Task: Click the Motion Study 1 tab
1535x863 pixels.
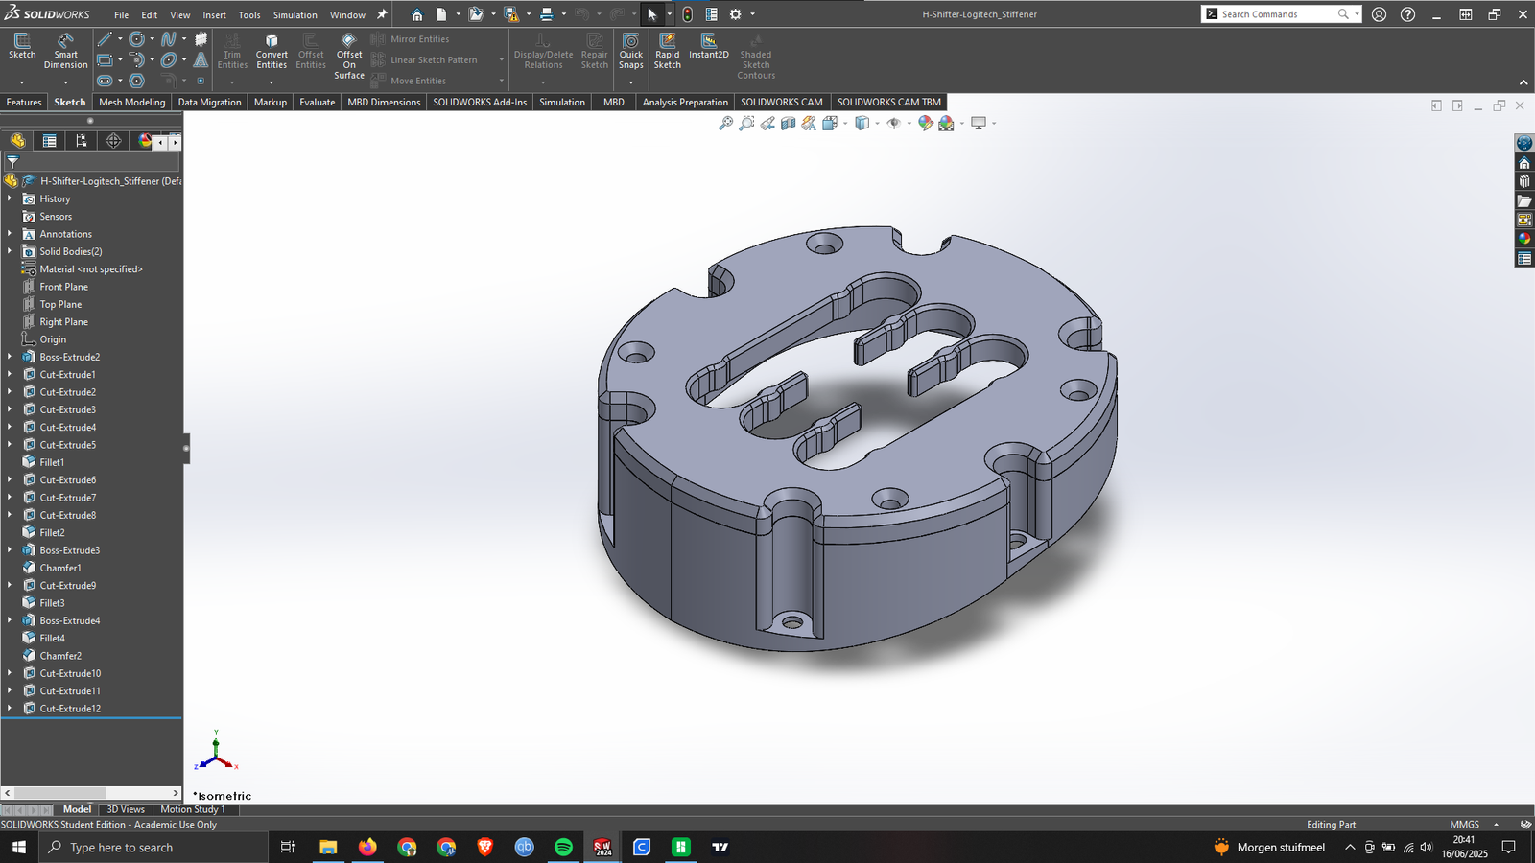Action: [x=192, y=809]
